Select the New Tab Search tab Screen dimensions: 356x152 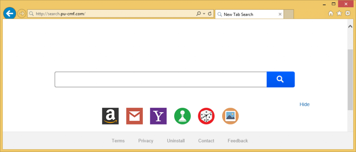[249, 14]
